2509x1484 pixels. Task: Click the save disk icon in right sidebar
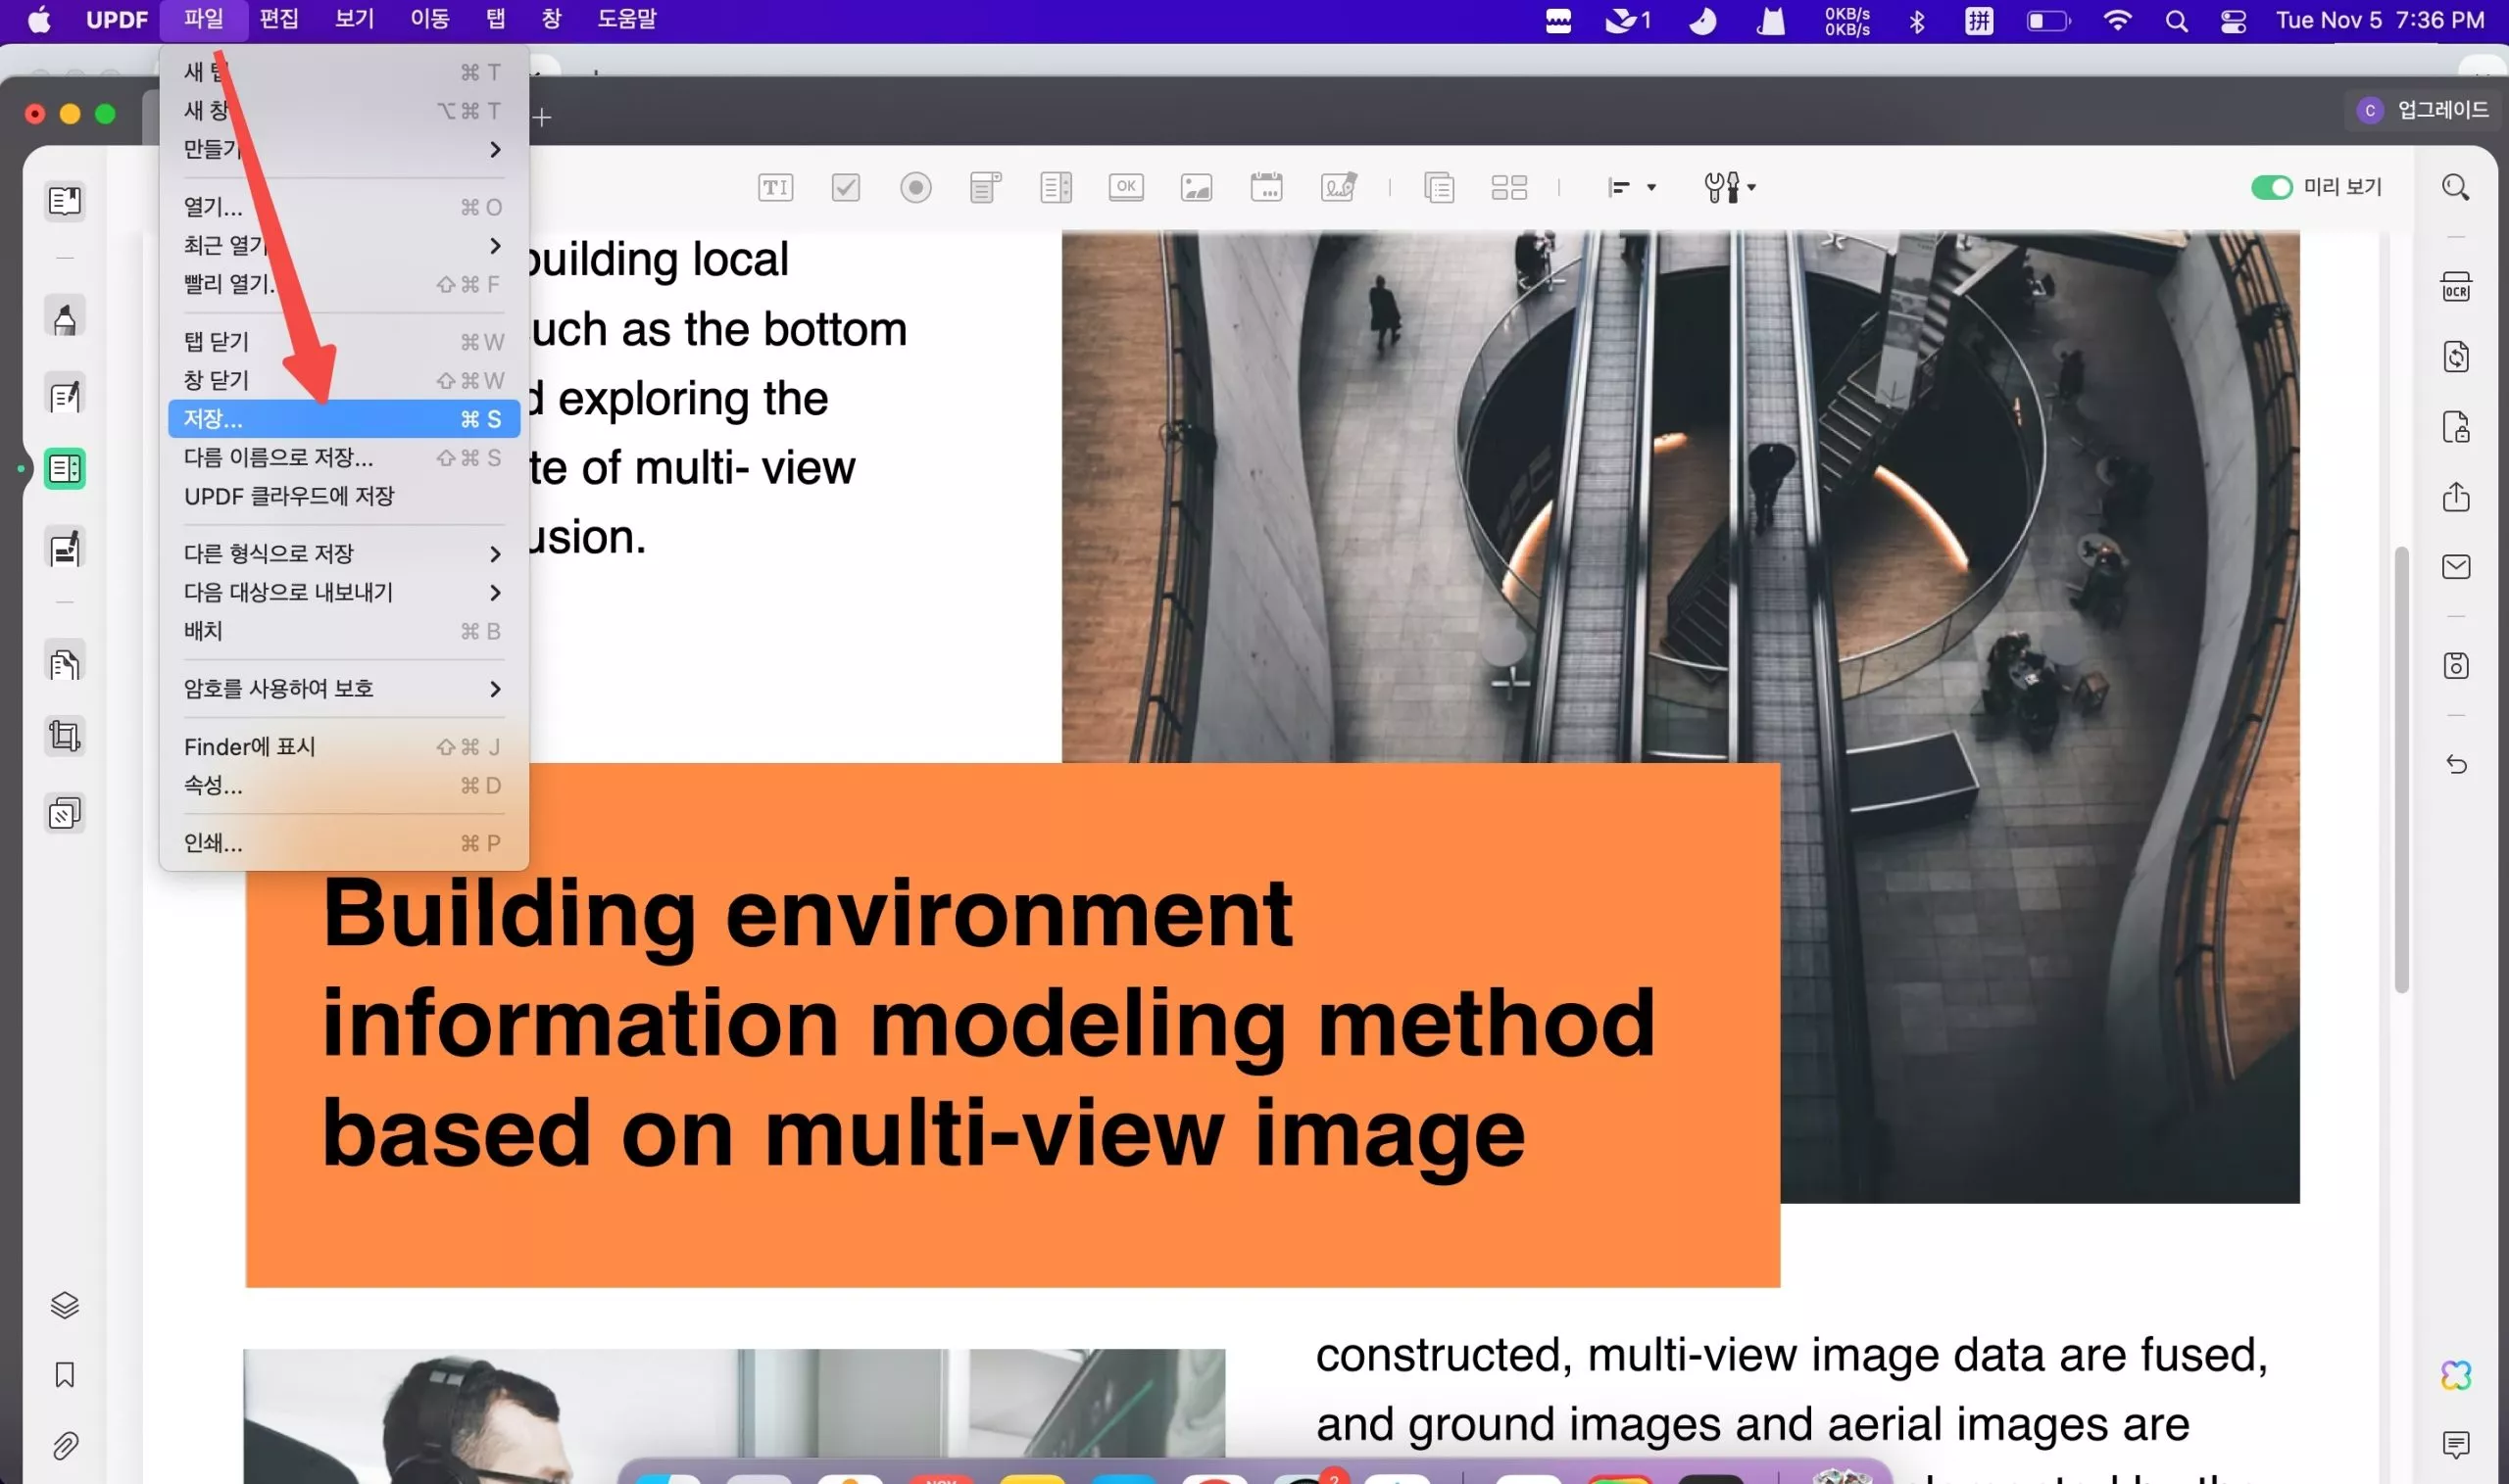2455,666
